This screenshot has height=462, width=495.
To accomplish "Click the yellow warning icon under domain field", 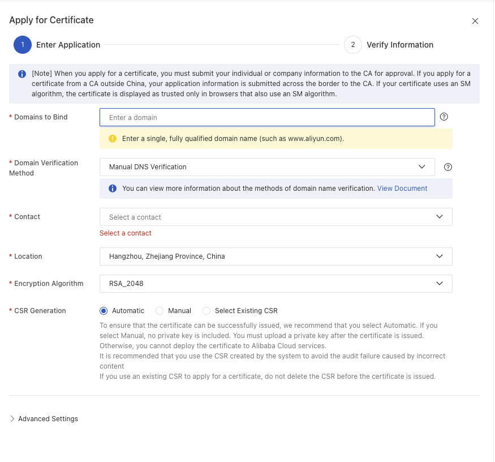I will pos(113,138).
